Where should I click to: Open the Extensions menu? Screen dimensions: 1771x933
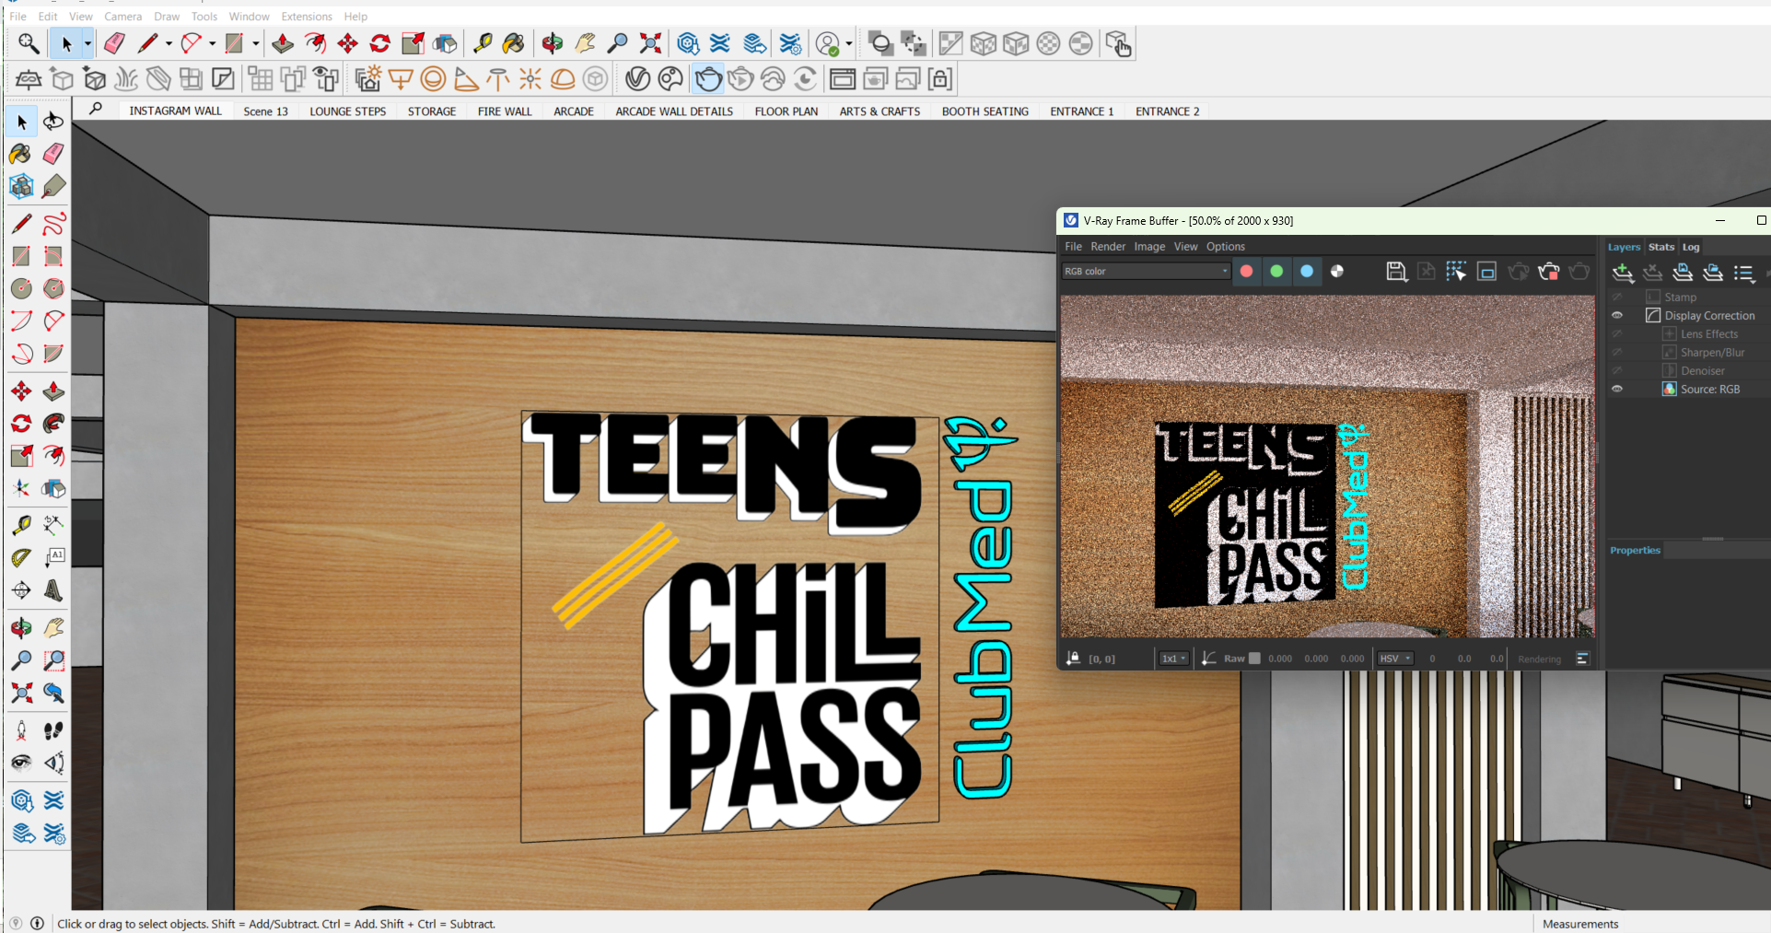(307, 17)
